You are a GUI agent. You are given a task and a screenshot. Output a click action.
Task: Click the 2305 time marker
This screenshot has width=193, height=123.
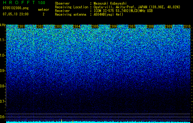tap(95, 26)
